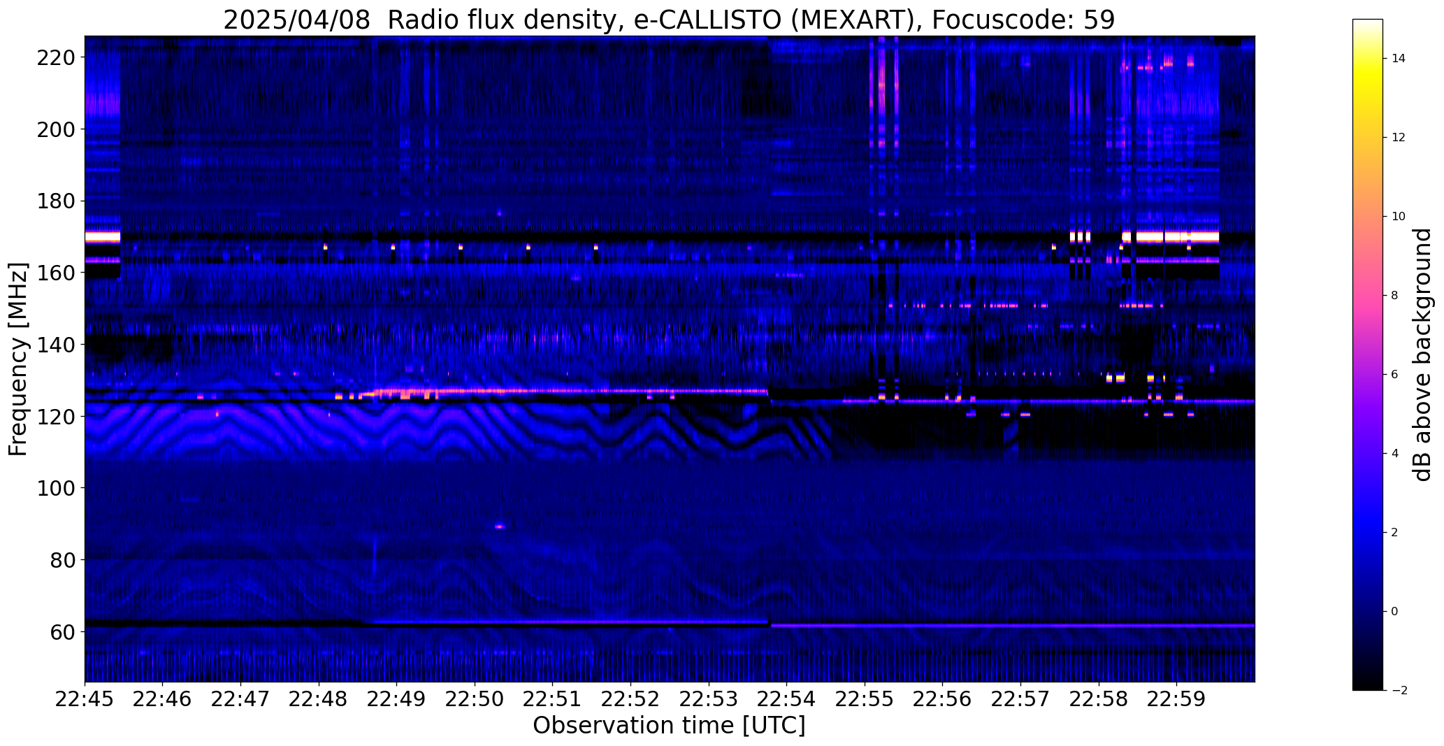The height and width of the screenshot is (746, 1444).
Task: Click the 22:47 time tick label
Action: (240, 699)
